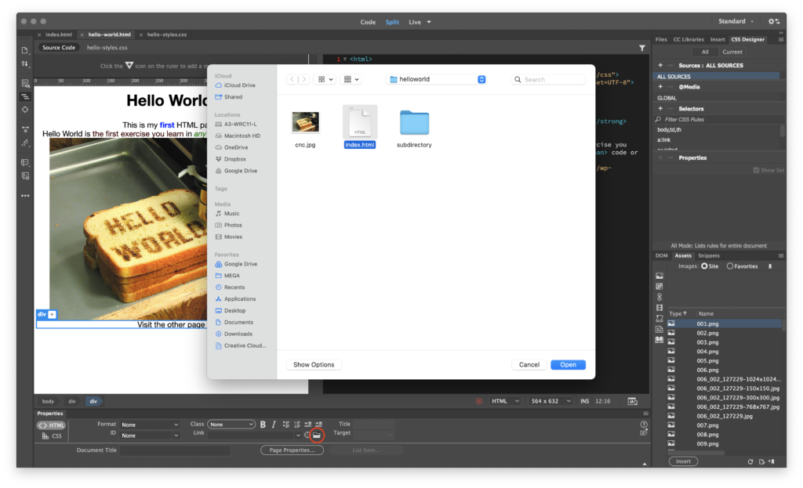Click the Open button in file dialog
Viewport: 803px width, 488px height.
tap(568, 365)
